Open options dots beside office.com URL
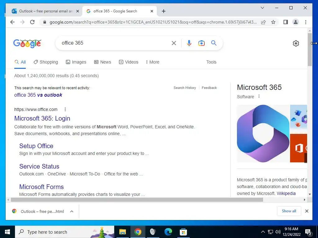 [65, 109]
